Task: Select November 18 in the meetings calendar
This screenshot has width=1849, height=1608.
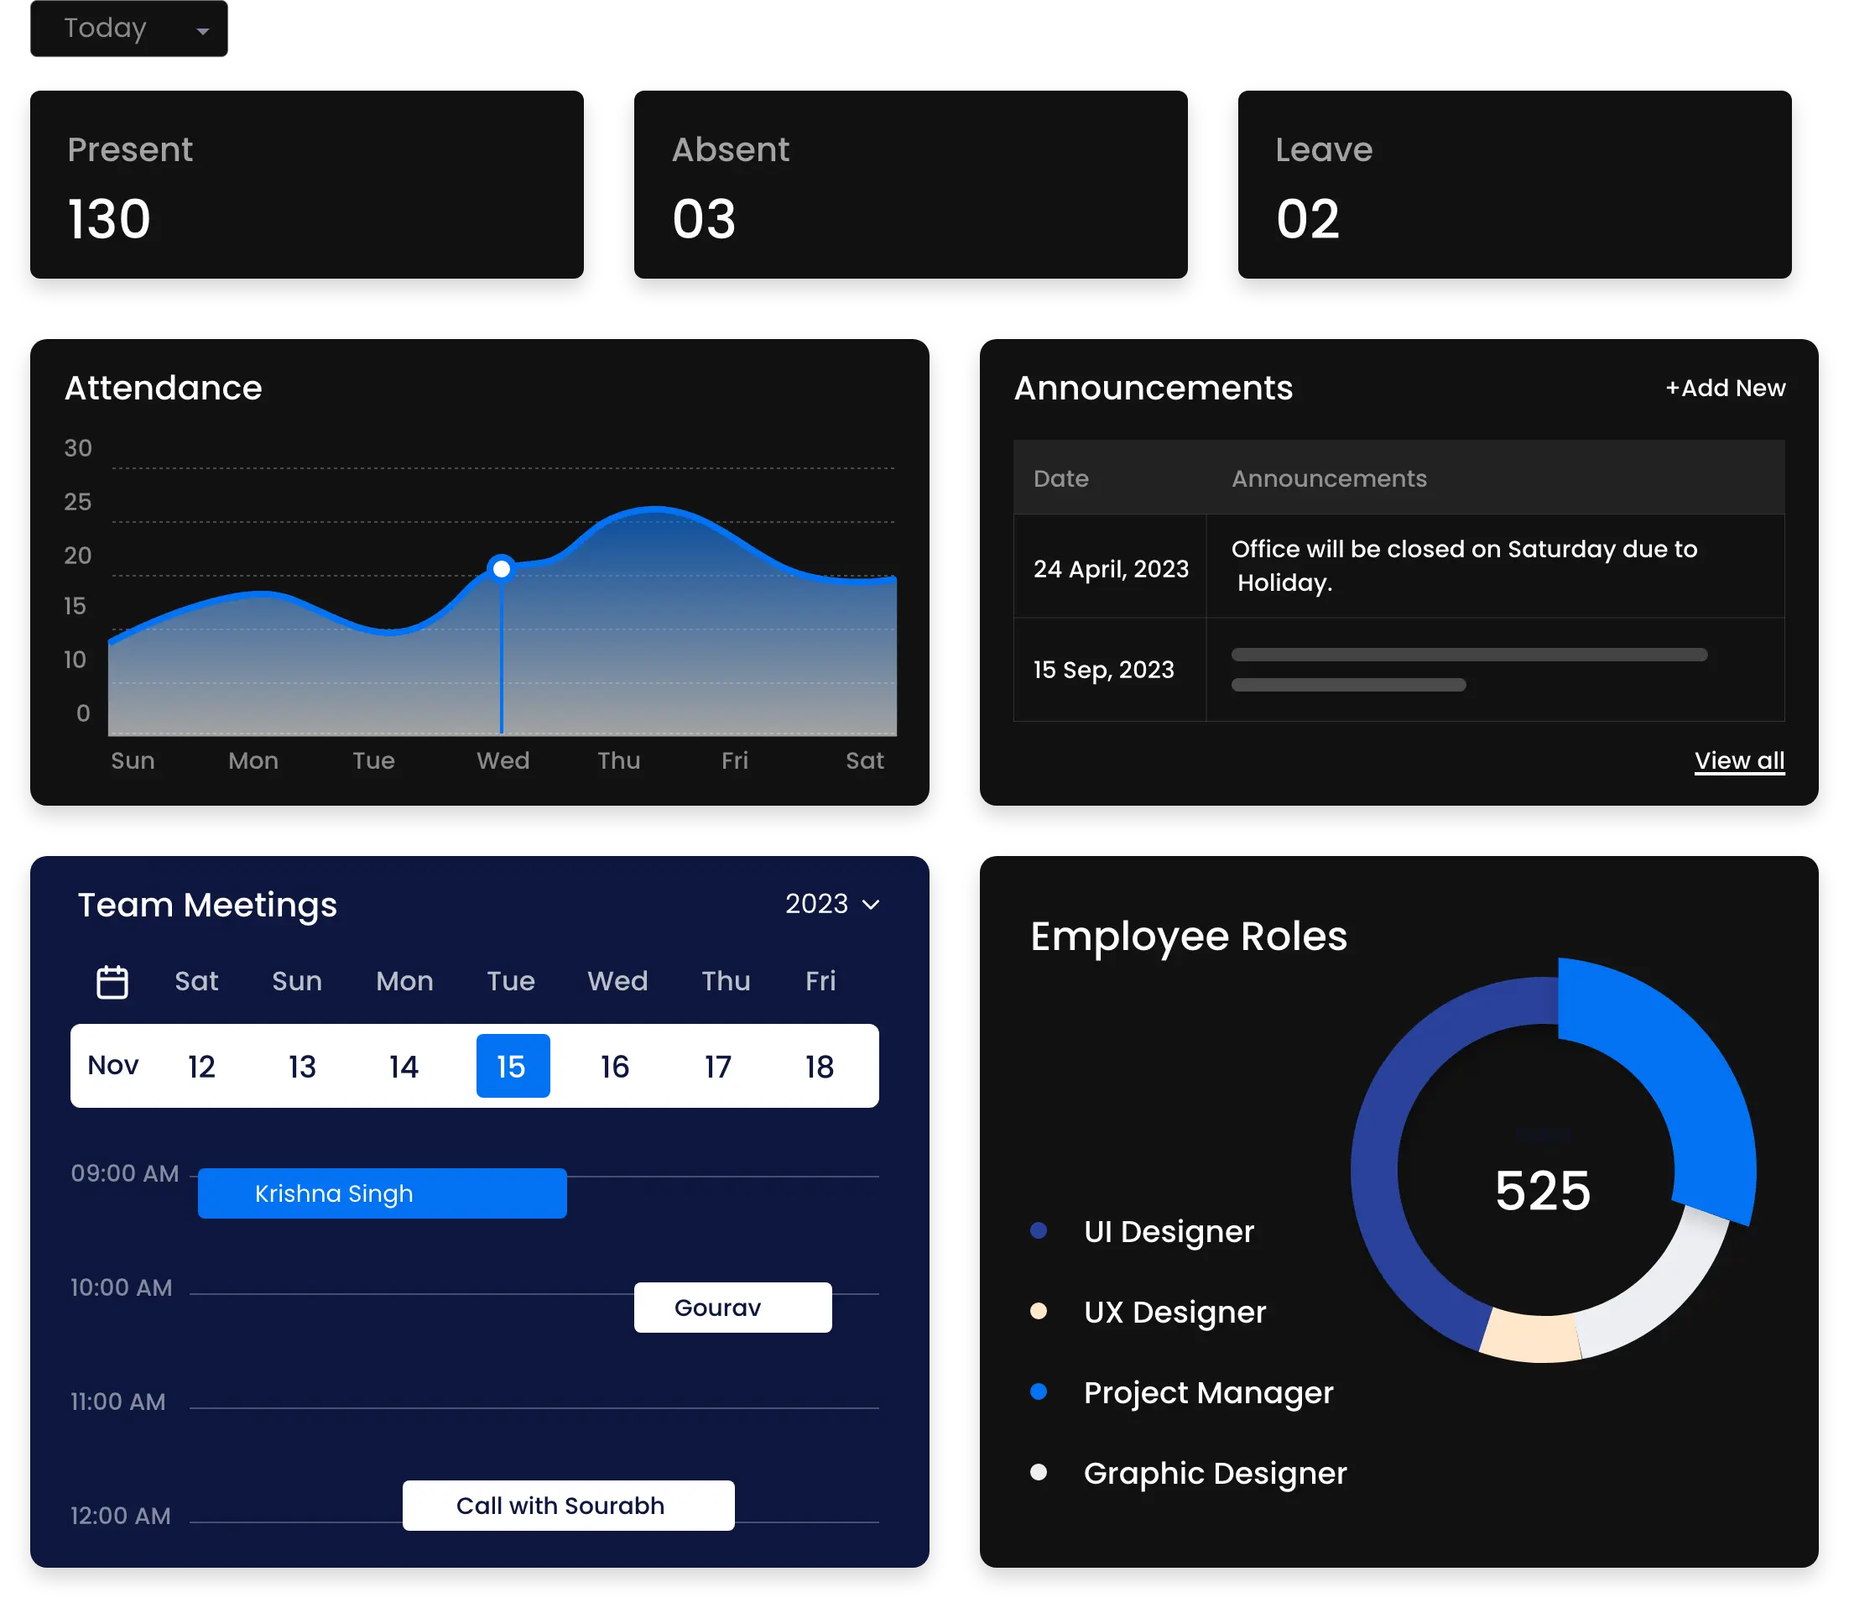Action: (818, 1066)
